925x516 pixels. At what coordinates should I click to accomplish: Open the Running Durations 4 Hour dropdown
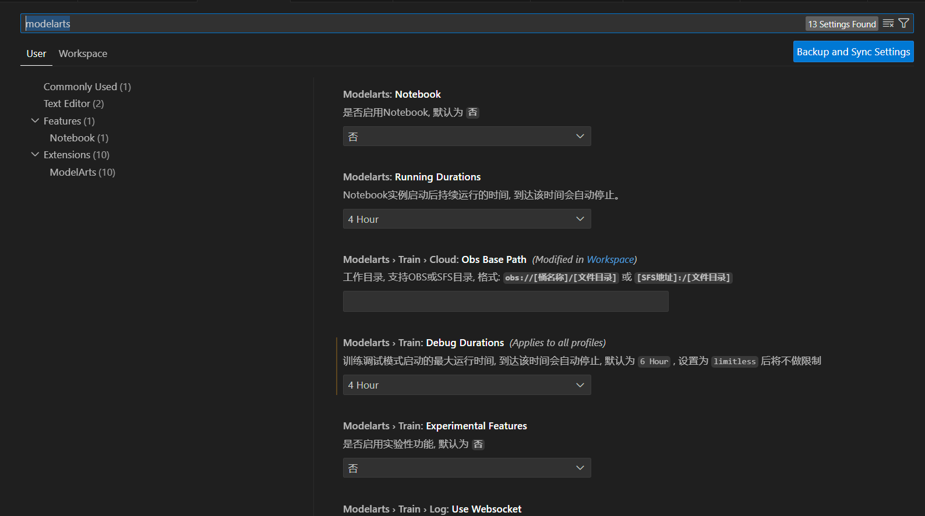tap(467, 219)
